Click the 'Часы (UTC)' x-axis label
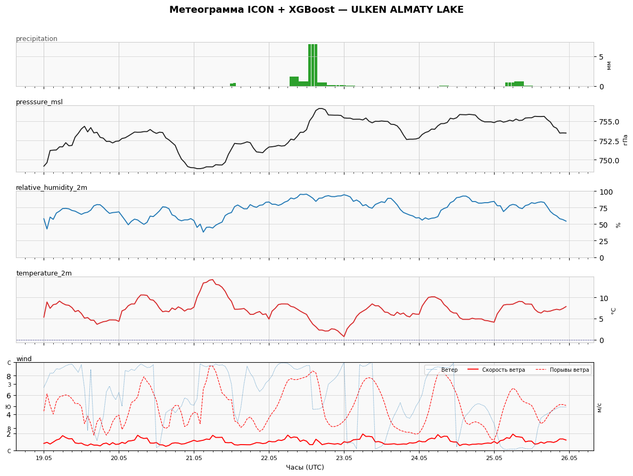Screen dimensions: 633x476 305,467
